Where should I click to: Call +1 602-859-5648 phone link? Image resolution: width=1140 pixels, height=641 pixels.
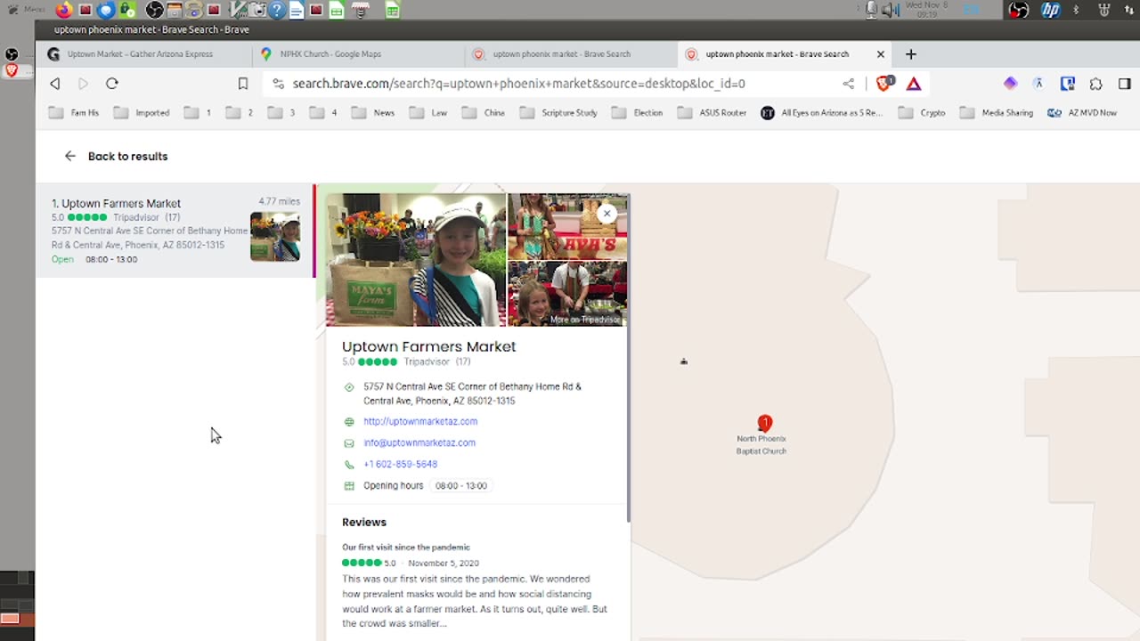click(401, 465)
